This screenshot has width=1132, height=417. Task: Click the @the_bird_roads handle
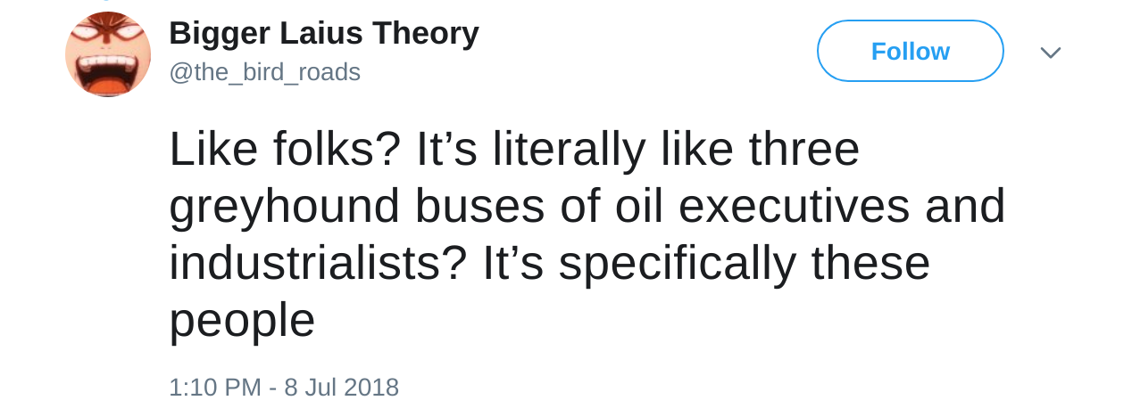coord(264,72)
